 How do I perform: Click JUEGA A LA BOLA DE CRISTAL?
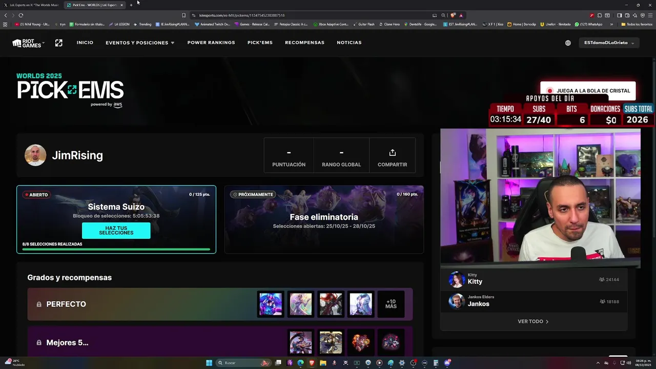[588, 91]
